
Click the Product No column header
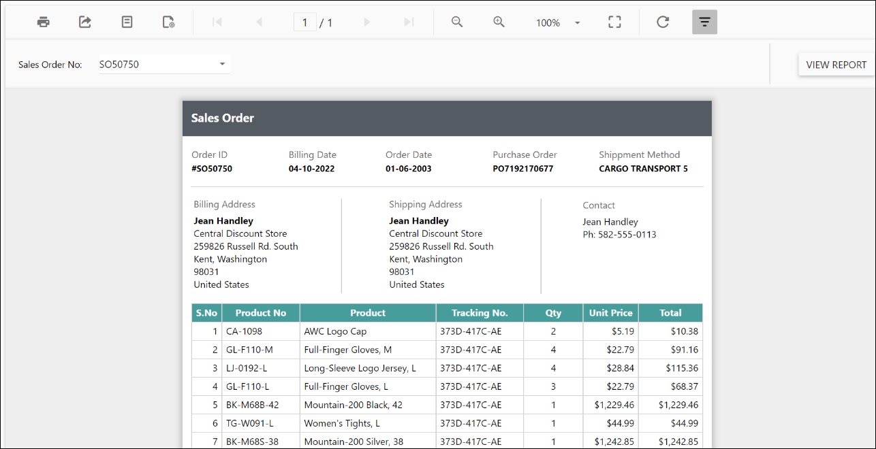261,313
